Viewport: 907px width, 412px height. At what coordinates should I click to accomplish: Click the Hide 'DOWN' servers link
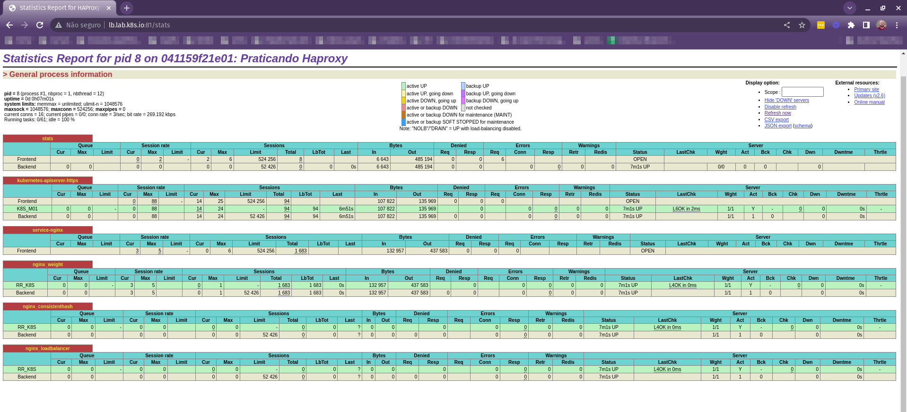pyautogui.click(x=786, y=101)
